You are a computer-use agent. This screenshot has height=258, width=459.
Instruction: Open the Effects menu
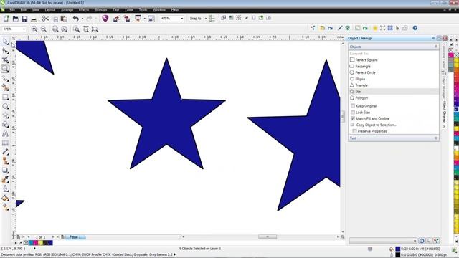click(84, 10)
